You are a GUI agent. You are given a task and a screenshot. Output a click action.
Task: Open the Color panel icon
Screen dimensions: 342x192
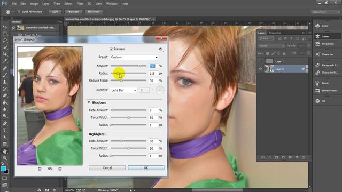[317, 26]
